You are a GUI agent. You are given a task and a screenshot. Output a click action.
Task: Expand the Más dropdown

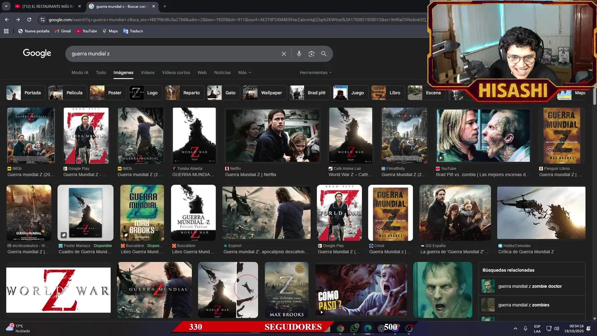pyautogui.click(x=244, y=72)
